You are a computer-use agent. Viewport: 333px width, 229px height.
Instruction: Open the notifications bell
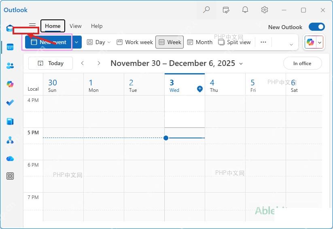coord(245,10)
